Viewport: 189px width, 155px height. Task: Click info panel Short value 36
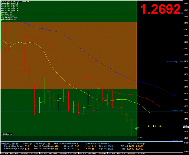[x=93, y=149]
